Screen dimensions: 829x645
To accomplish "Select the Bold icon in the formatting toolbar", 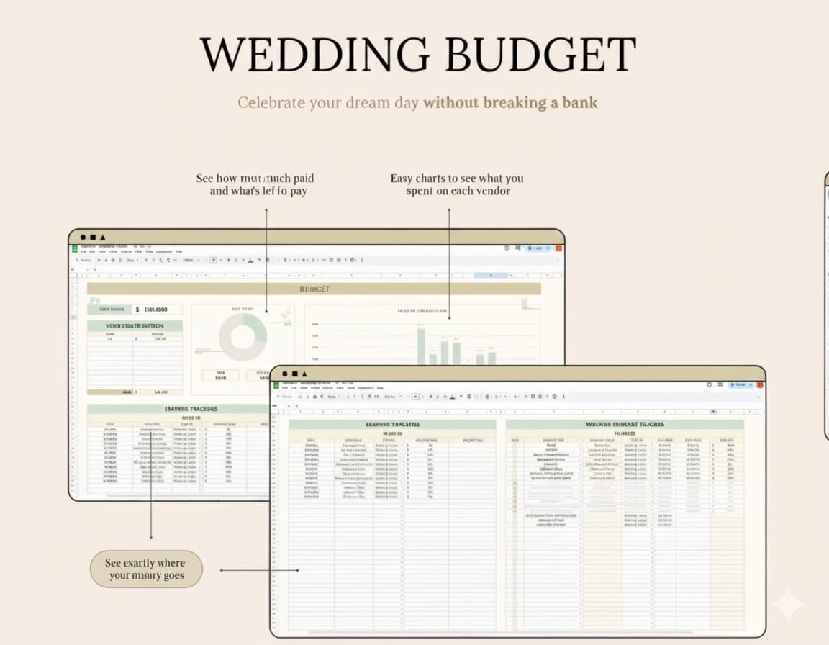I will [x=430, y=397].
